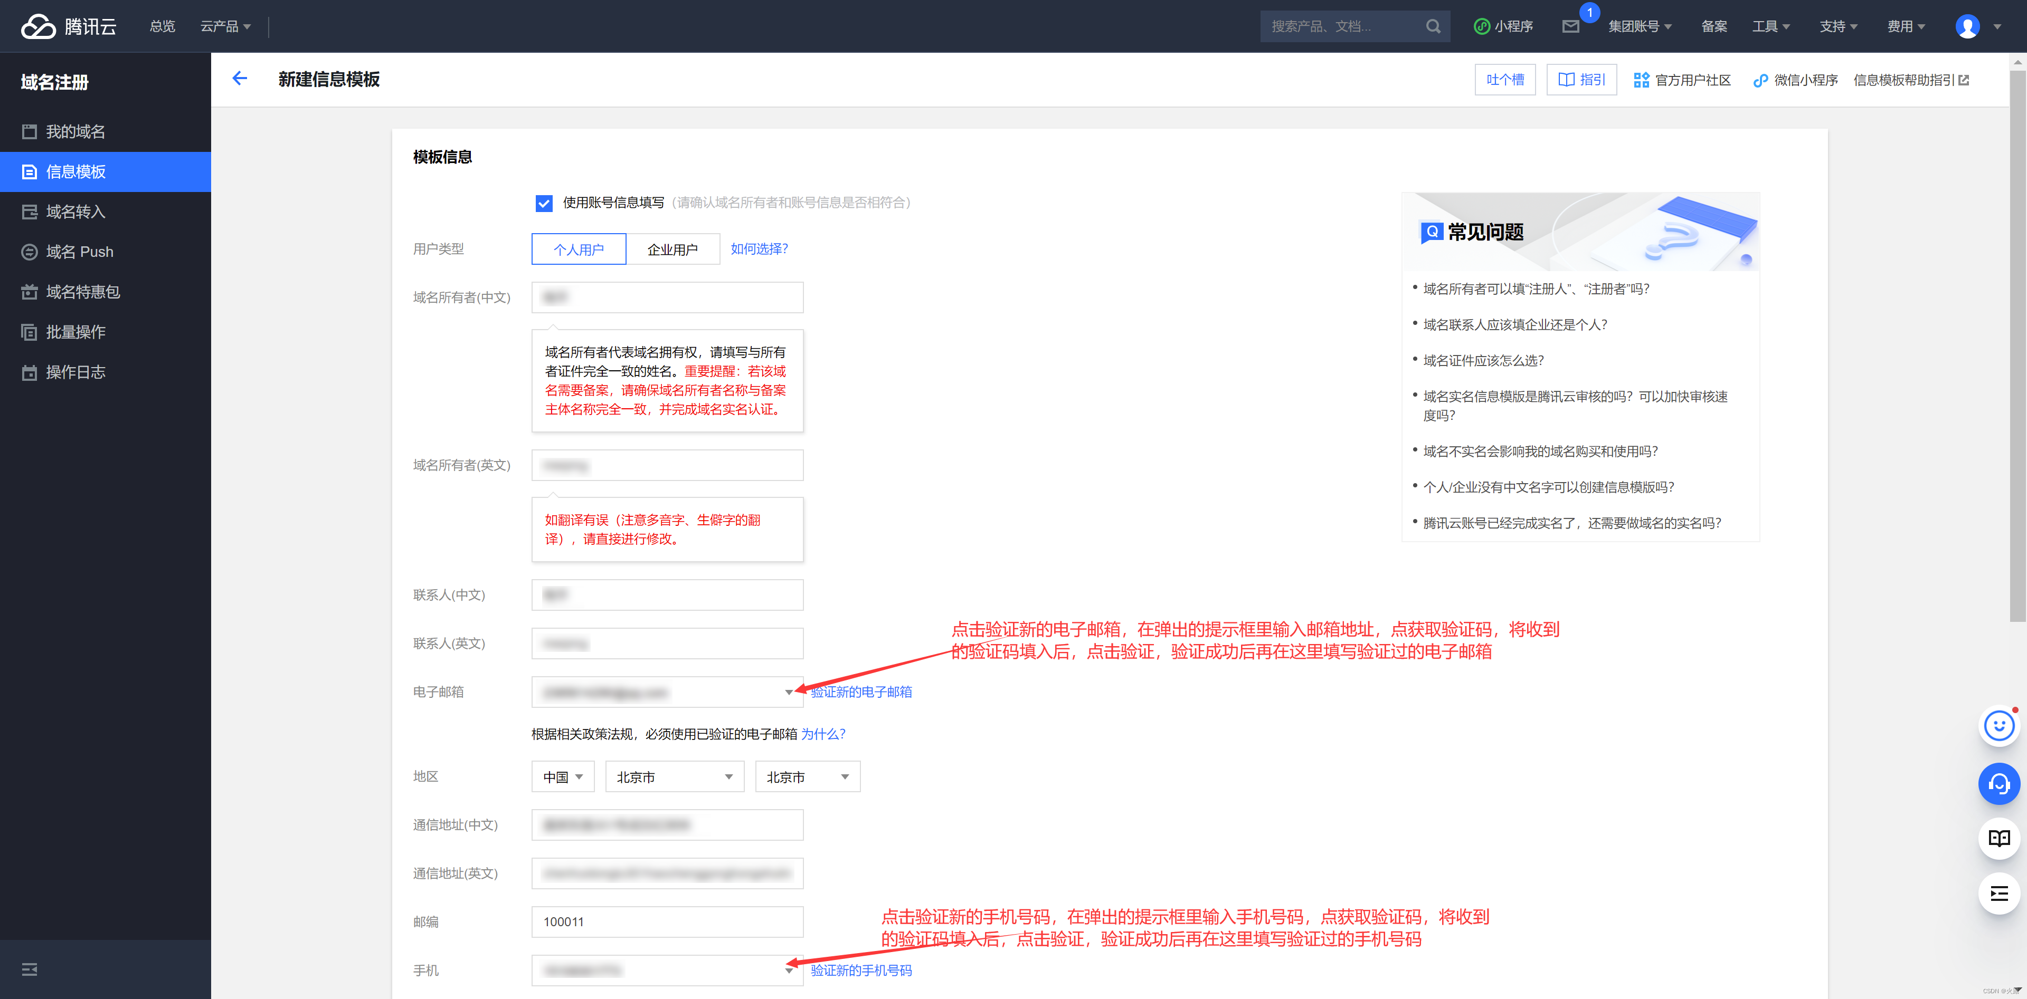
Task: Open 微信小程序 link
Action: [1796, 80]
